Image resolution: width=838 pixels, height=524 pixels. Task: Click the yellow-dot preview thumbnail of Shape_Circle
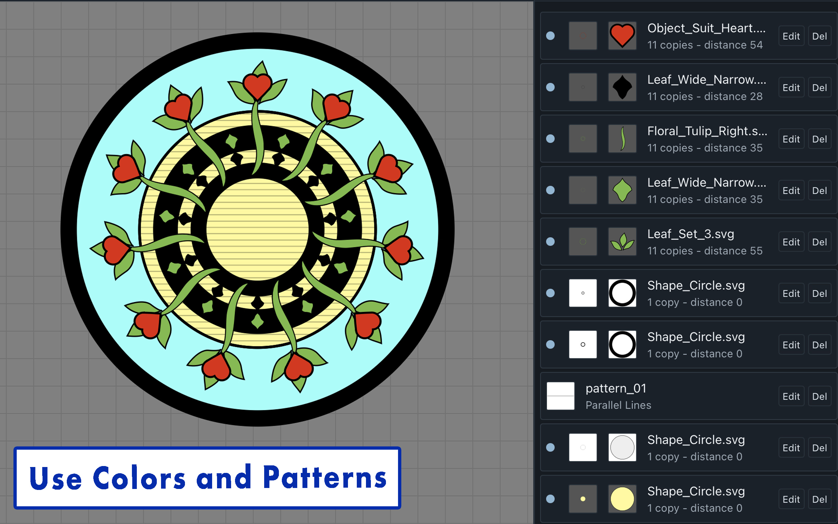point(583,499)
